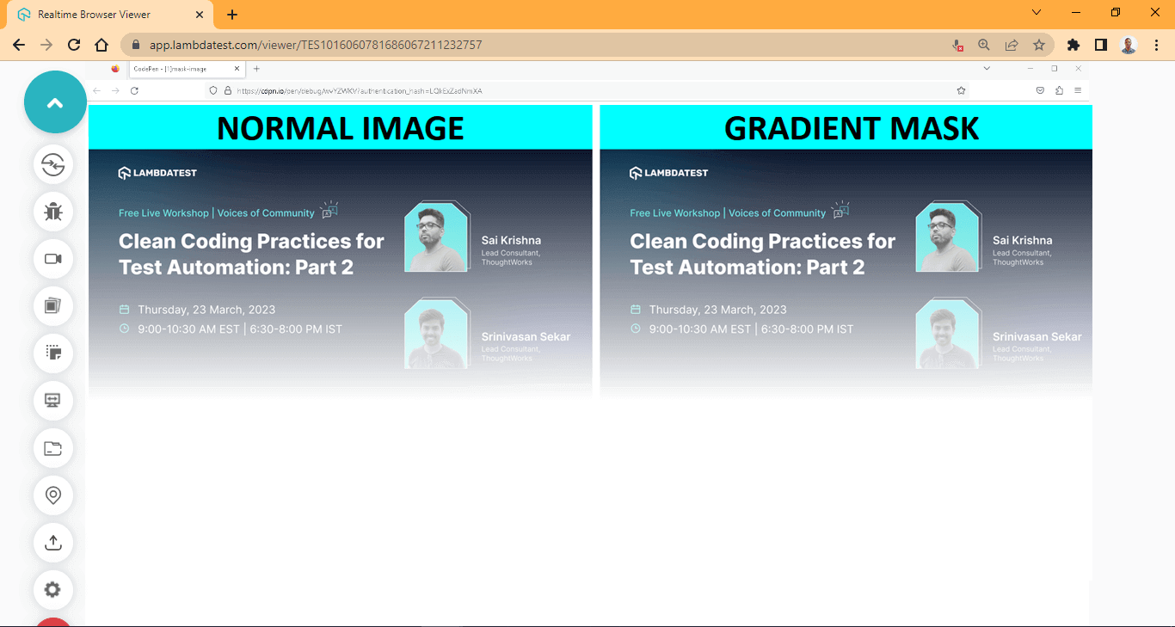
Task: Select the region screenshot tool in sidebar
Action: point(53,353)
